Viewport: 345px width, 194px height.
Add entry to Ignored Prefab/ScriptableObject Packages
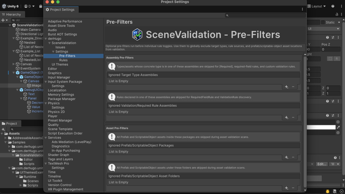(286, 157)
